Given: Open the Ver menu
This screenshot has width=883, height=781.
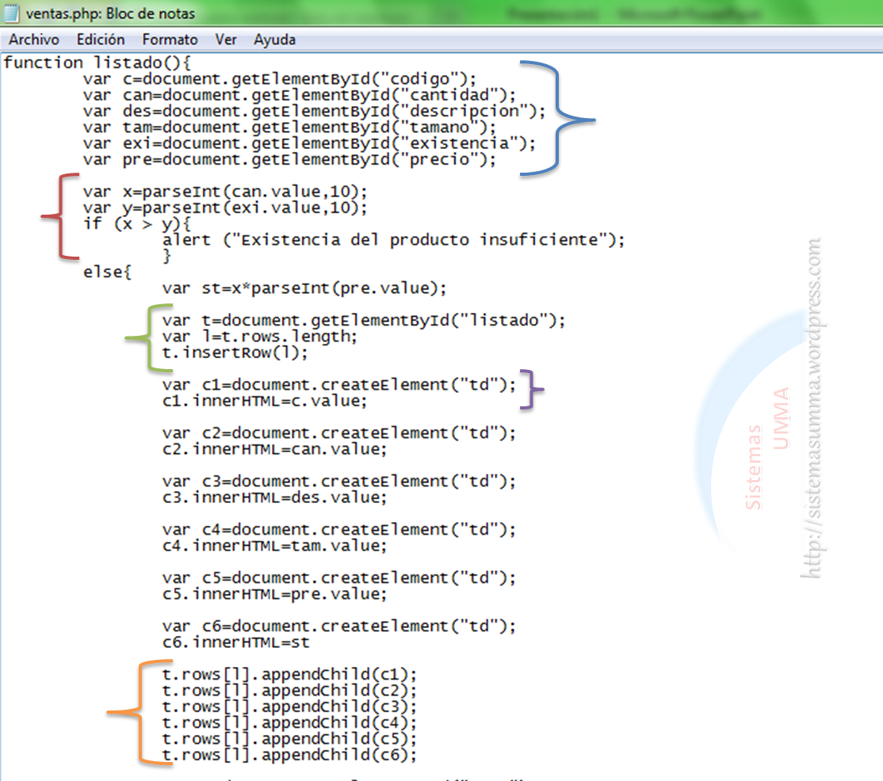Looking at the screenshot, I should [226, 40].
